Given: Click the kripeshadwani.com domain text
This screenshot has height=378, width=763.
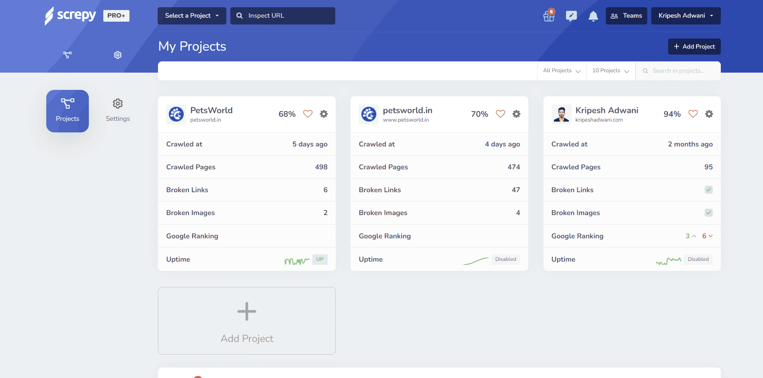Looking at the screenshot, I should [599, 120].
